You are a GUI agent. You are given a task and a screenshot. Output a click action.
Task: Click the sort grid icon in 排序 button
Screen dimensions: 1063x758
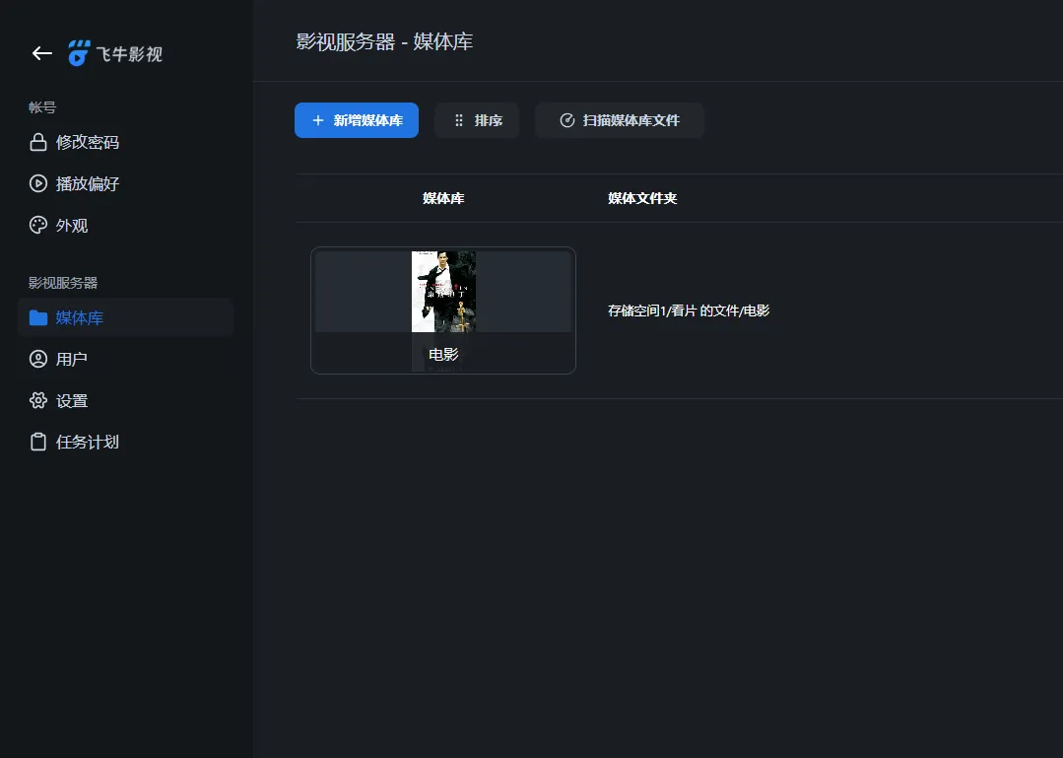pos(459,120)
